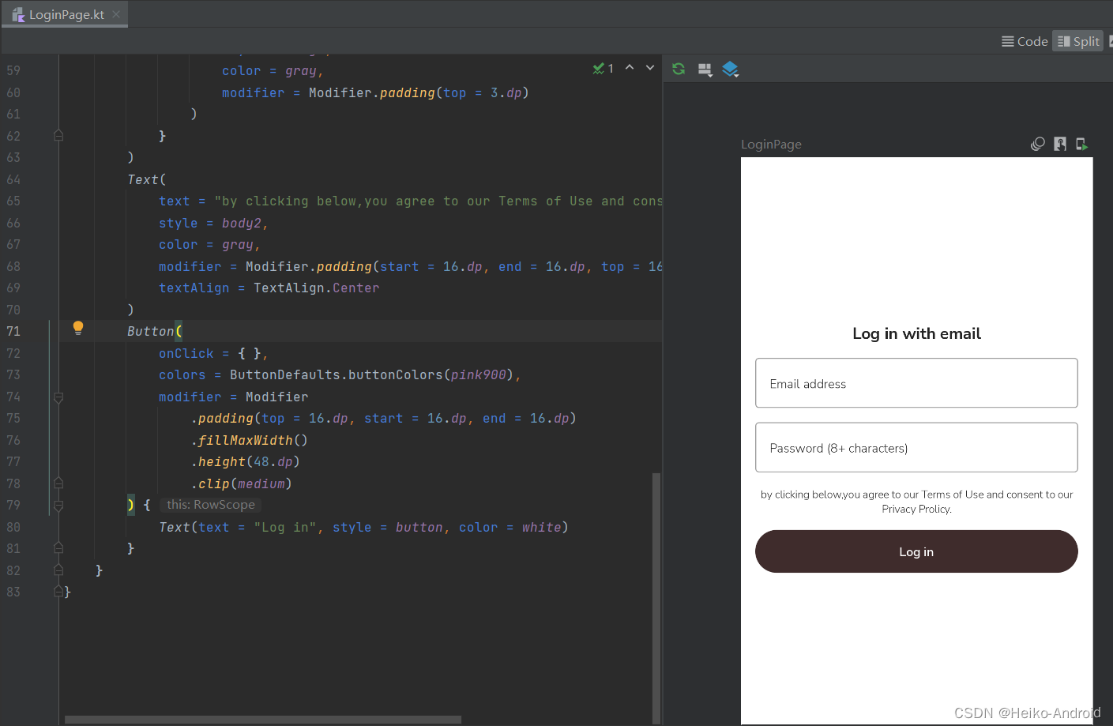Open inspection widget showing 1 typo

click(604, 69)
